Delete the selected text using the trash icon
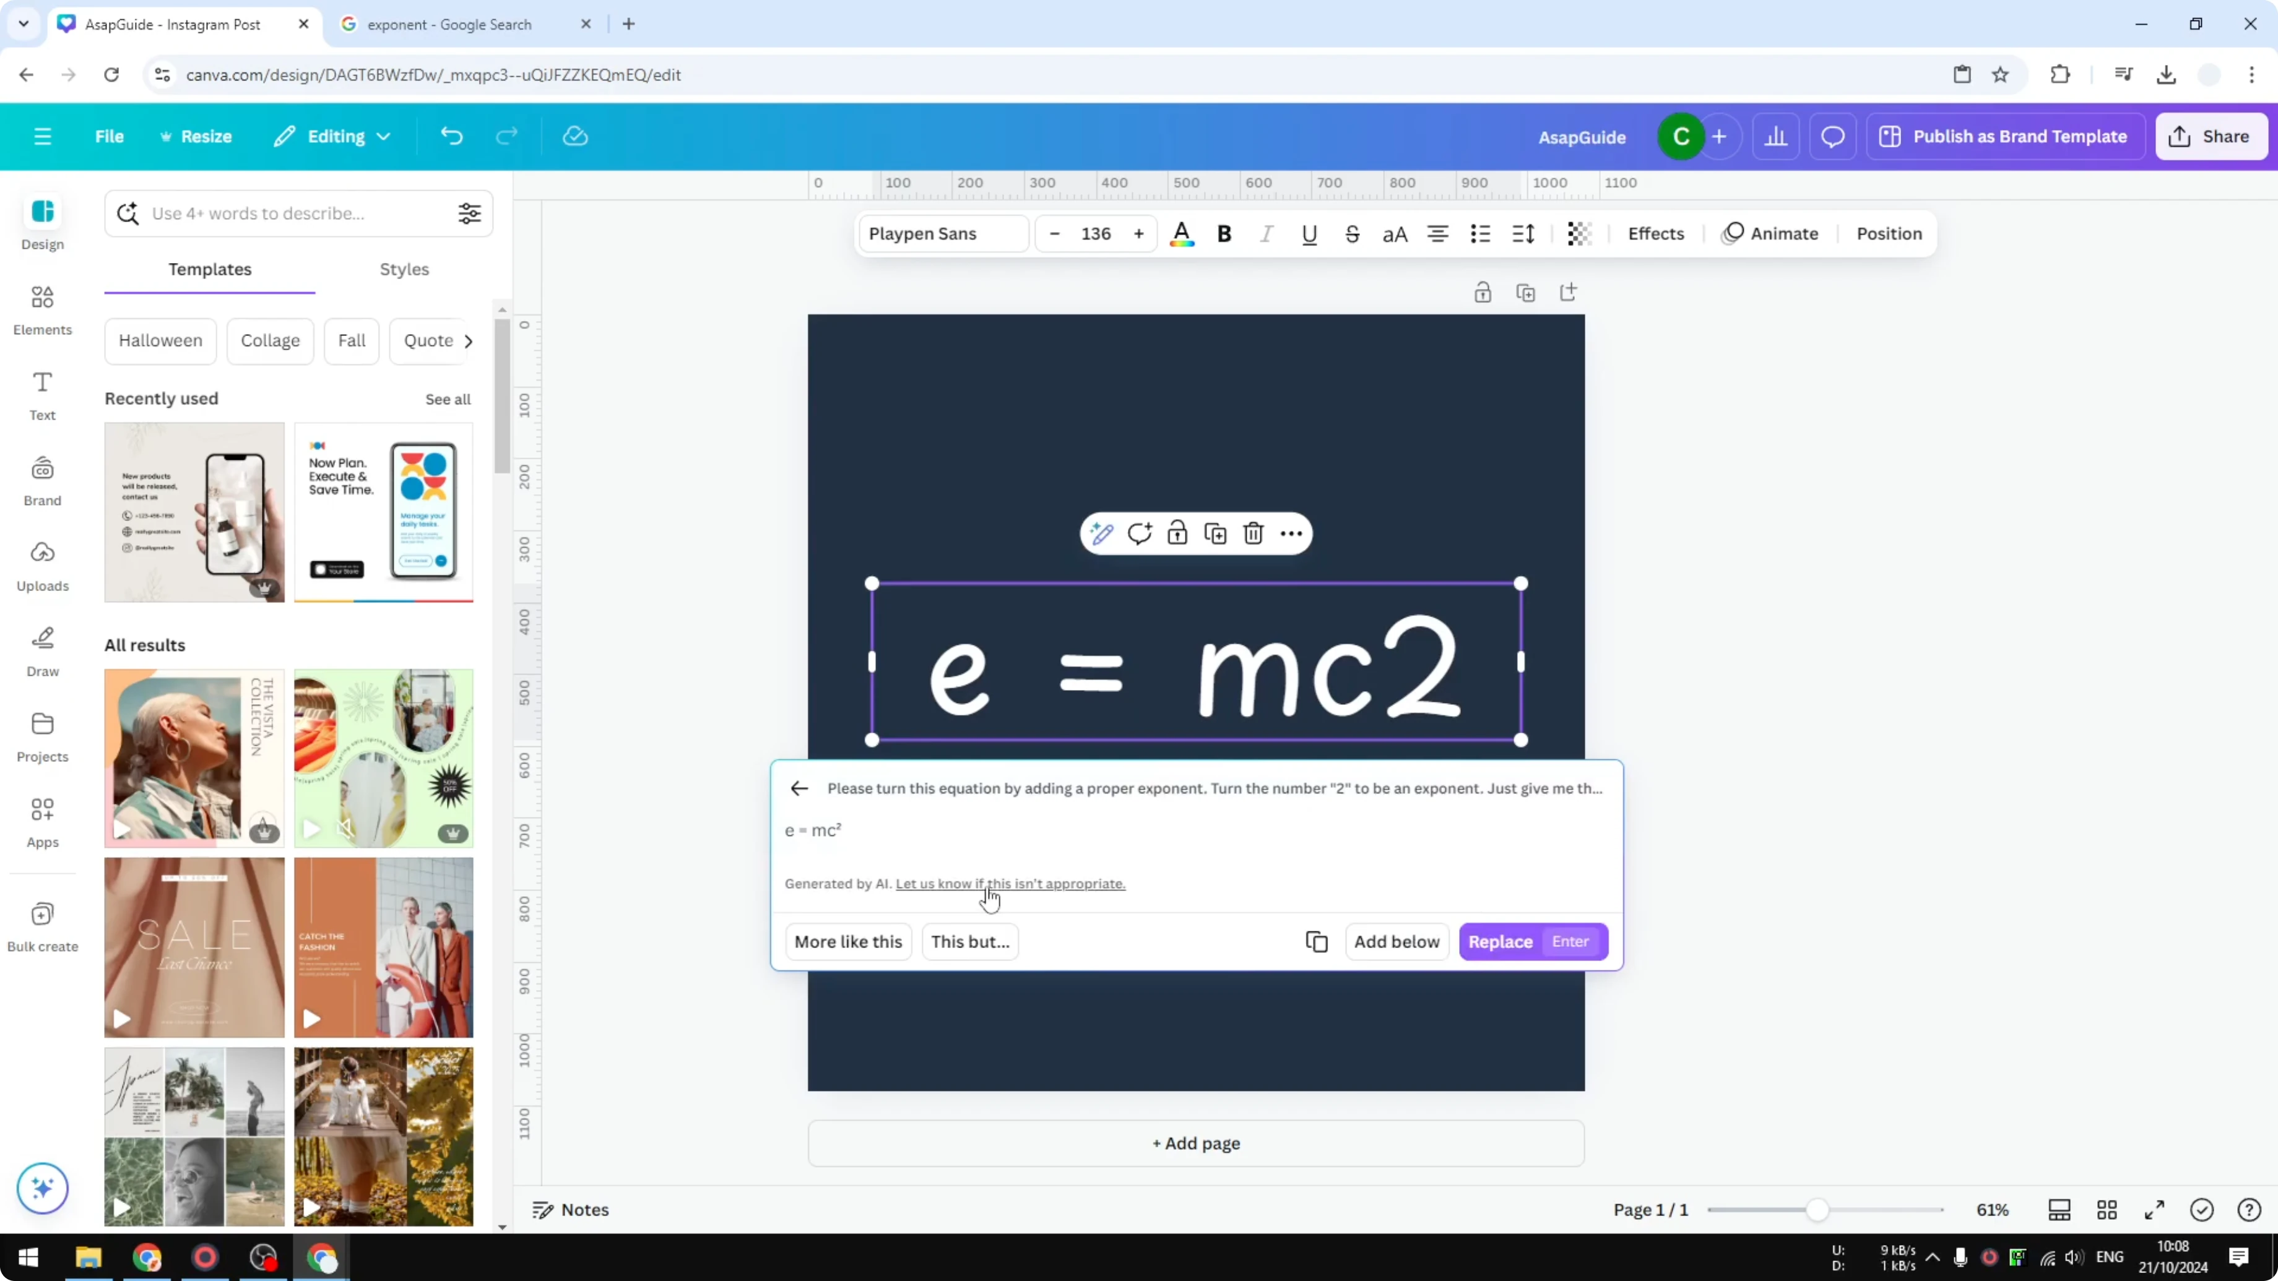2278x1281 pixels. point(1253,533)
